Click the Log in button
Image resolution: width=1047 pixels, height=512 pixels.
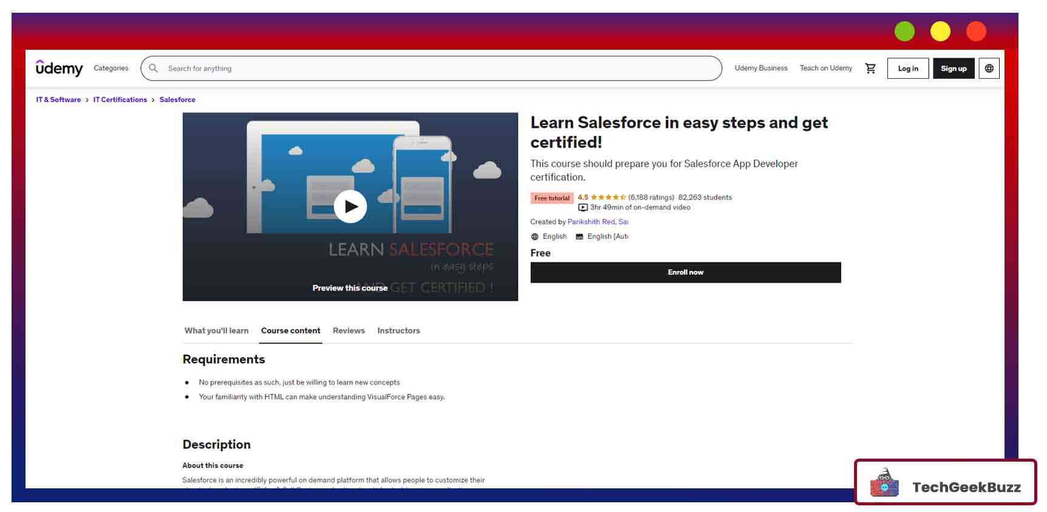click(907, 69)
